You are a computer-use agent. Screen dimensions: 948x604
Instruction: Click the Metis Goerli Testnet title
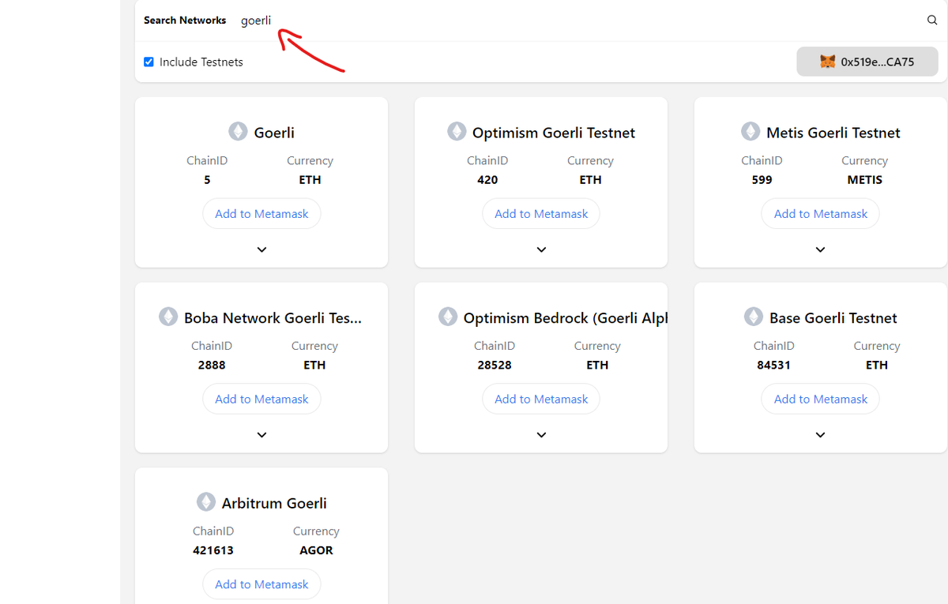[833, 133]
